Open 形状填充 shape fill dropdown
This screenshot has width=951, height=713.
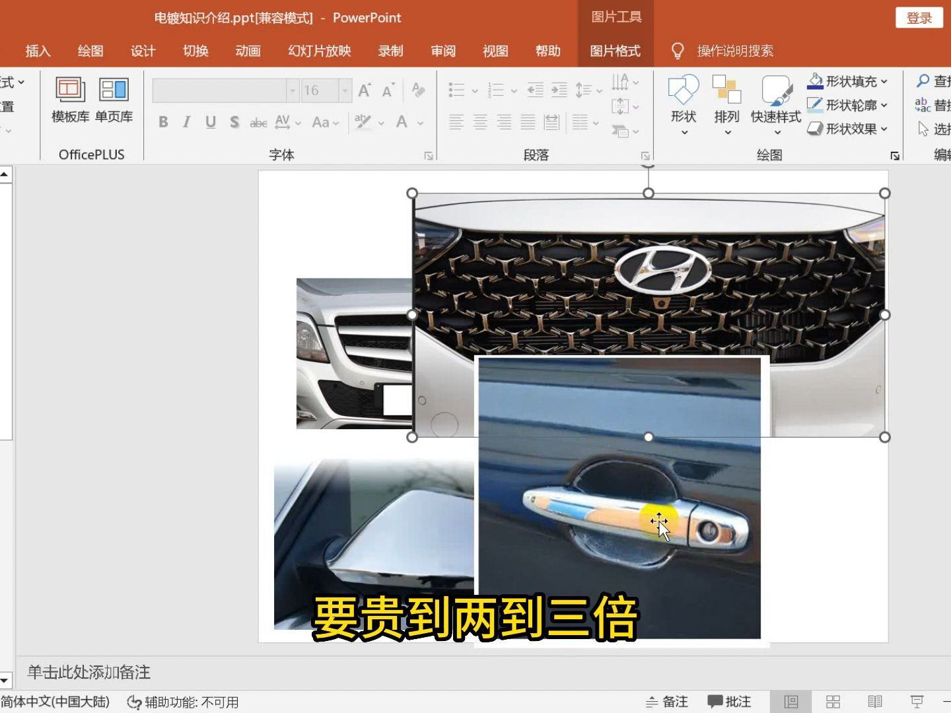coord(848,81)
